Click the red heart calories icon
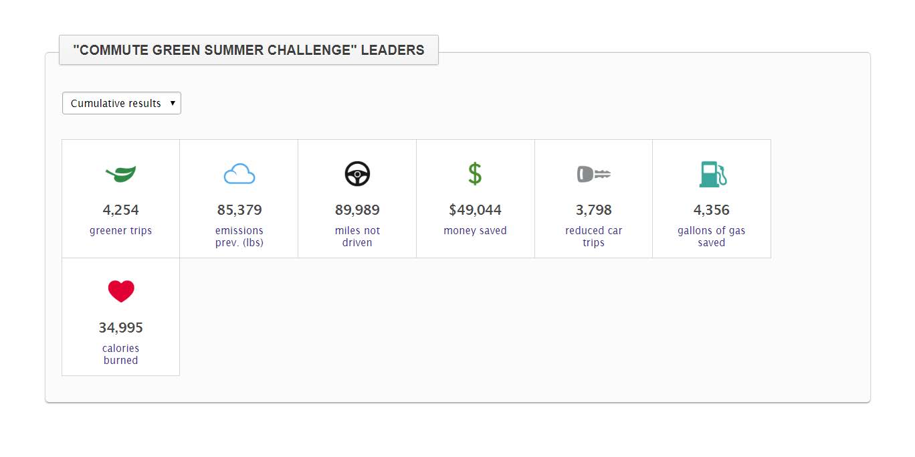 coord(121,291)
